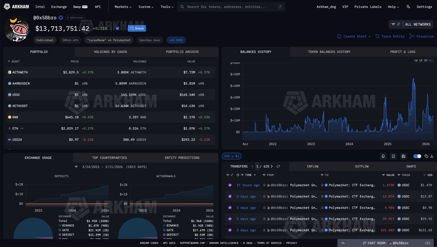Click the AETHWETH asset row name
The width and height of the screenshot is (437, 247).
tap(20, 72)
